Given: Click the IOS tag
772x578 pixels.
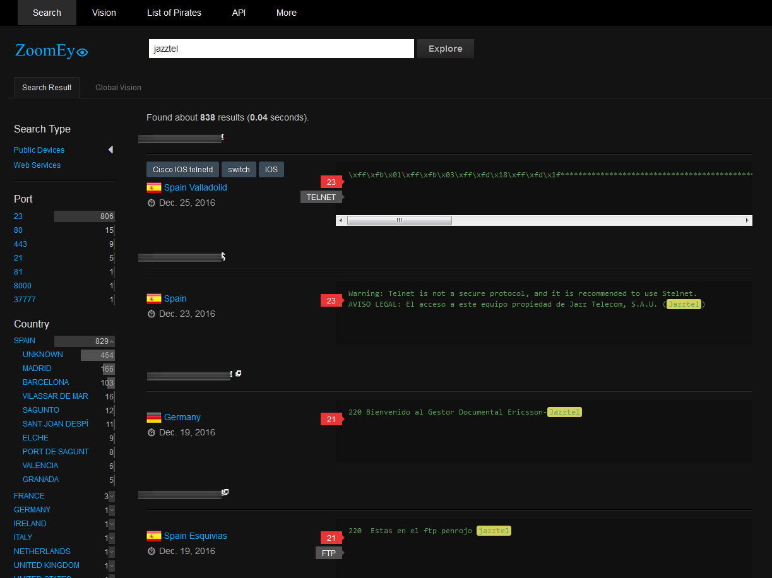Looking at the screenshot, I should point(271,170).
